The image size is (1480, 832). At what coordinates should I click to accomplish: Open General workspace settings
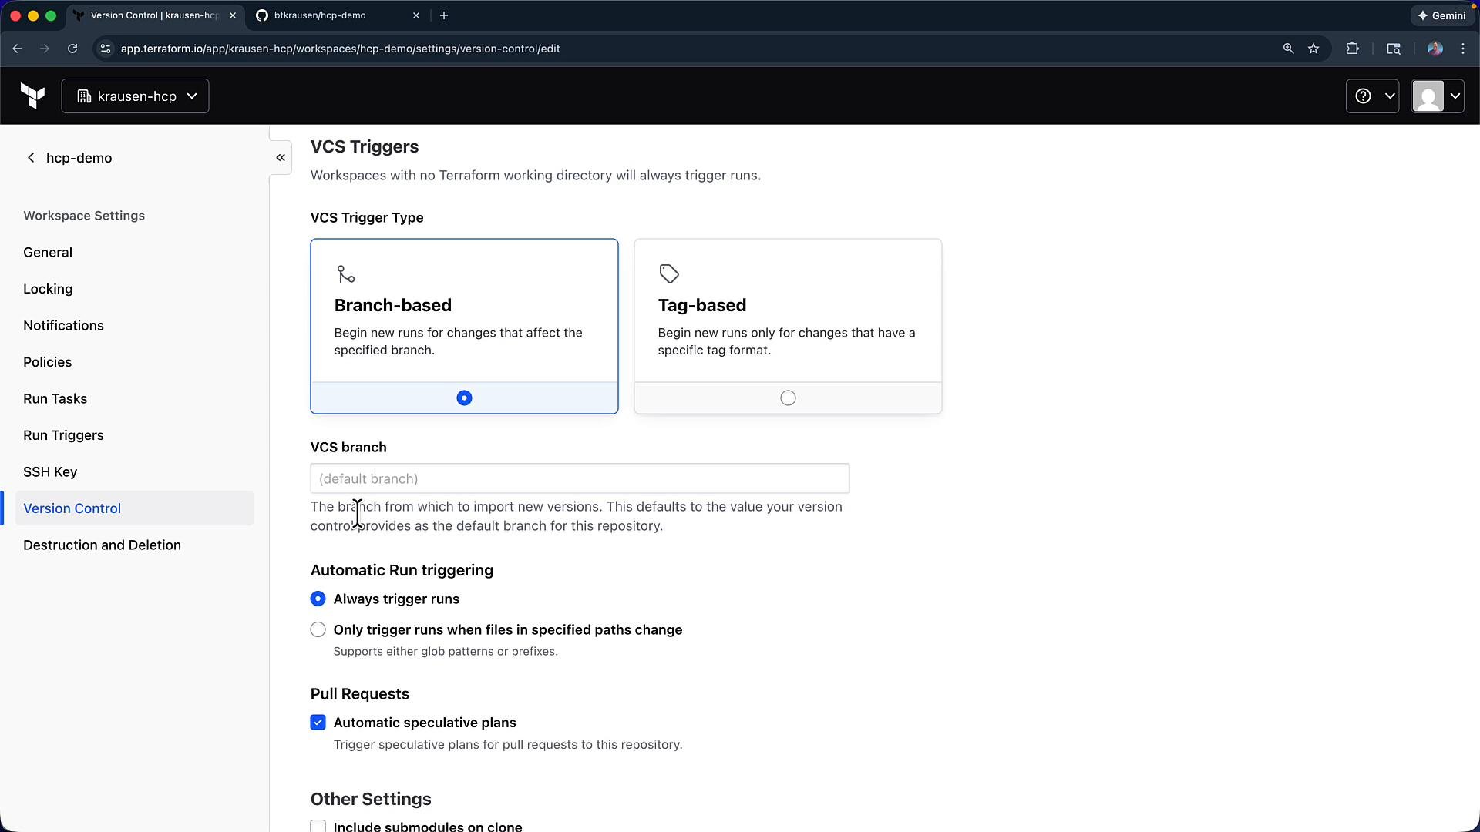[48, 253]
